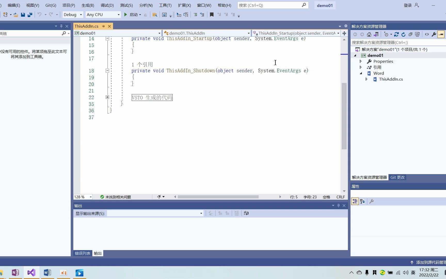Click the Word icon on the taskbar
446x279 pixels.
point(47,272)
